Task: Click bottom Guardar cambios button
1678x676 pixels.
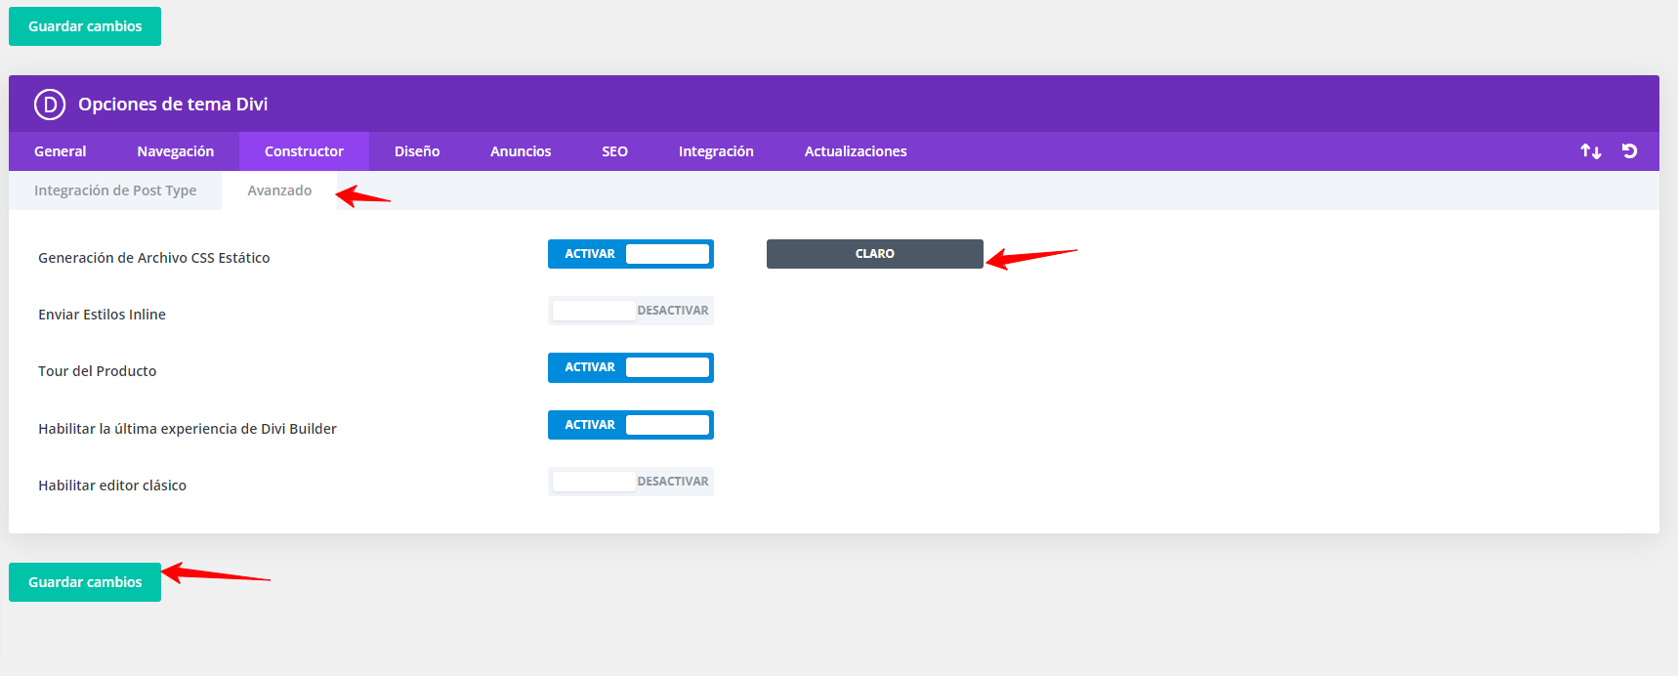Action: (85, 582)
